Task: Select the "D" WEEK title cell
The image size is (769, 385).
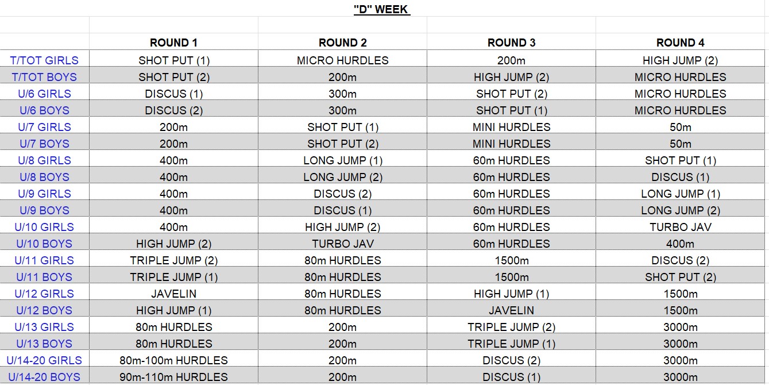Action: pyautogui.click(x=382, y=9)
